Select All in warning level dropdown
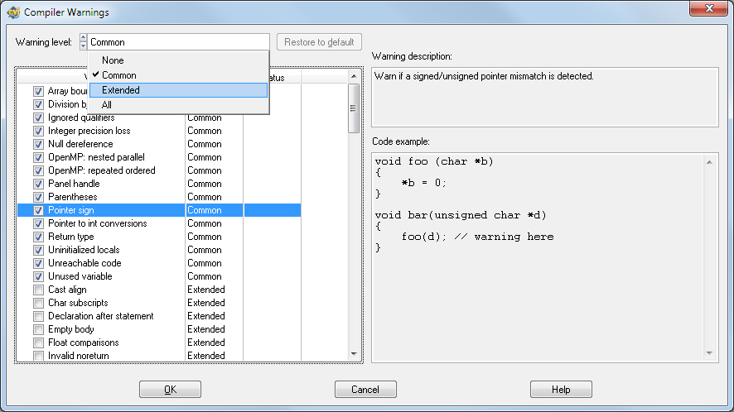The height and width of the screenshot is (412, 734). tap(107, 105)
